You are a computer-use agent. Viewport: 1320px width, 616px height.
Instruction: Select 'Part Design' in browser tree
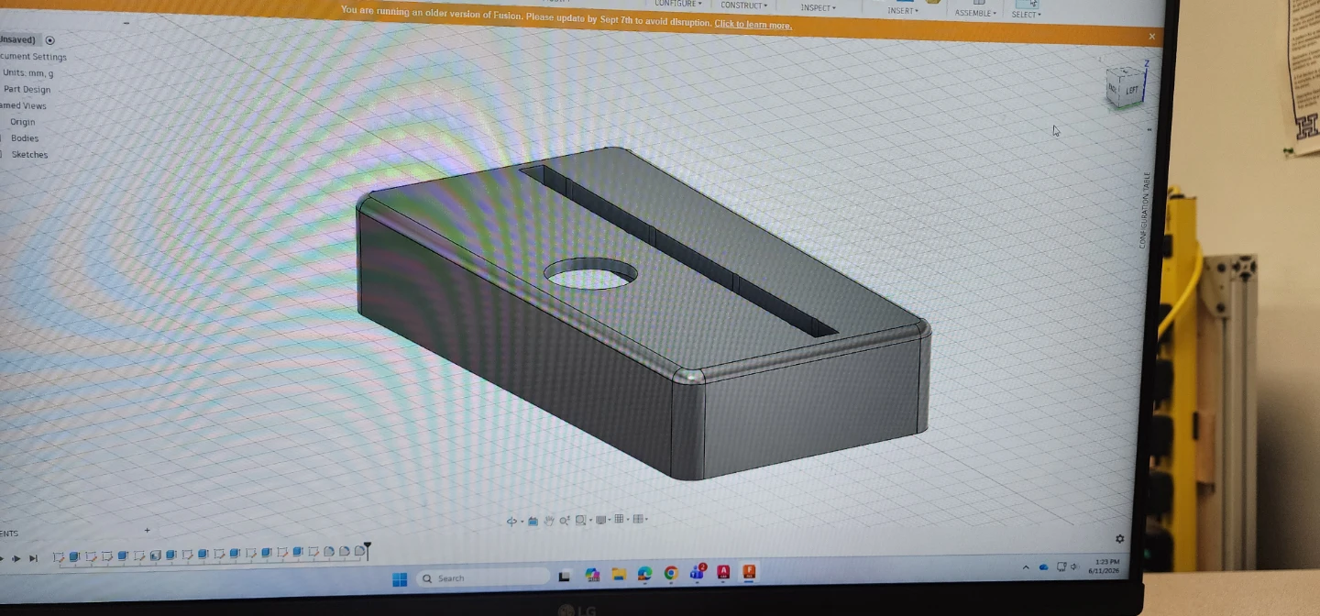point(27,90)
